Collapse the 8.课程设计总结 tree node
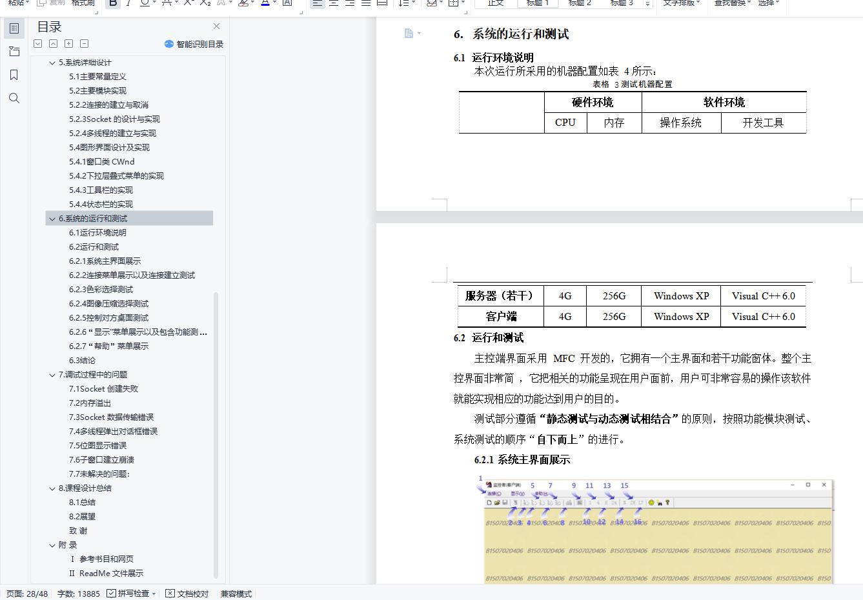This screenshot has width=863, height=600. [x=52, y=488]
